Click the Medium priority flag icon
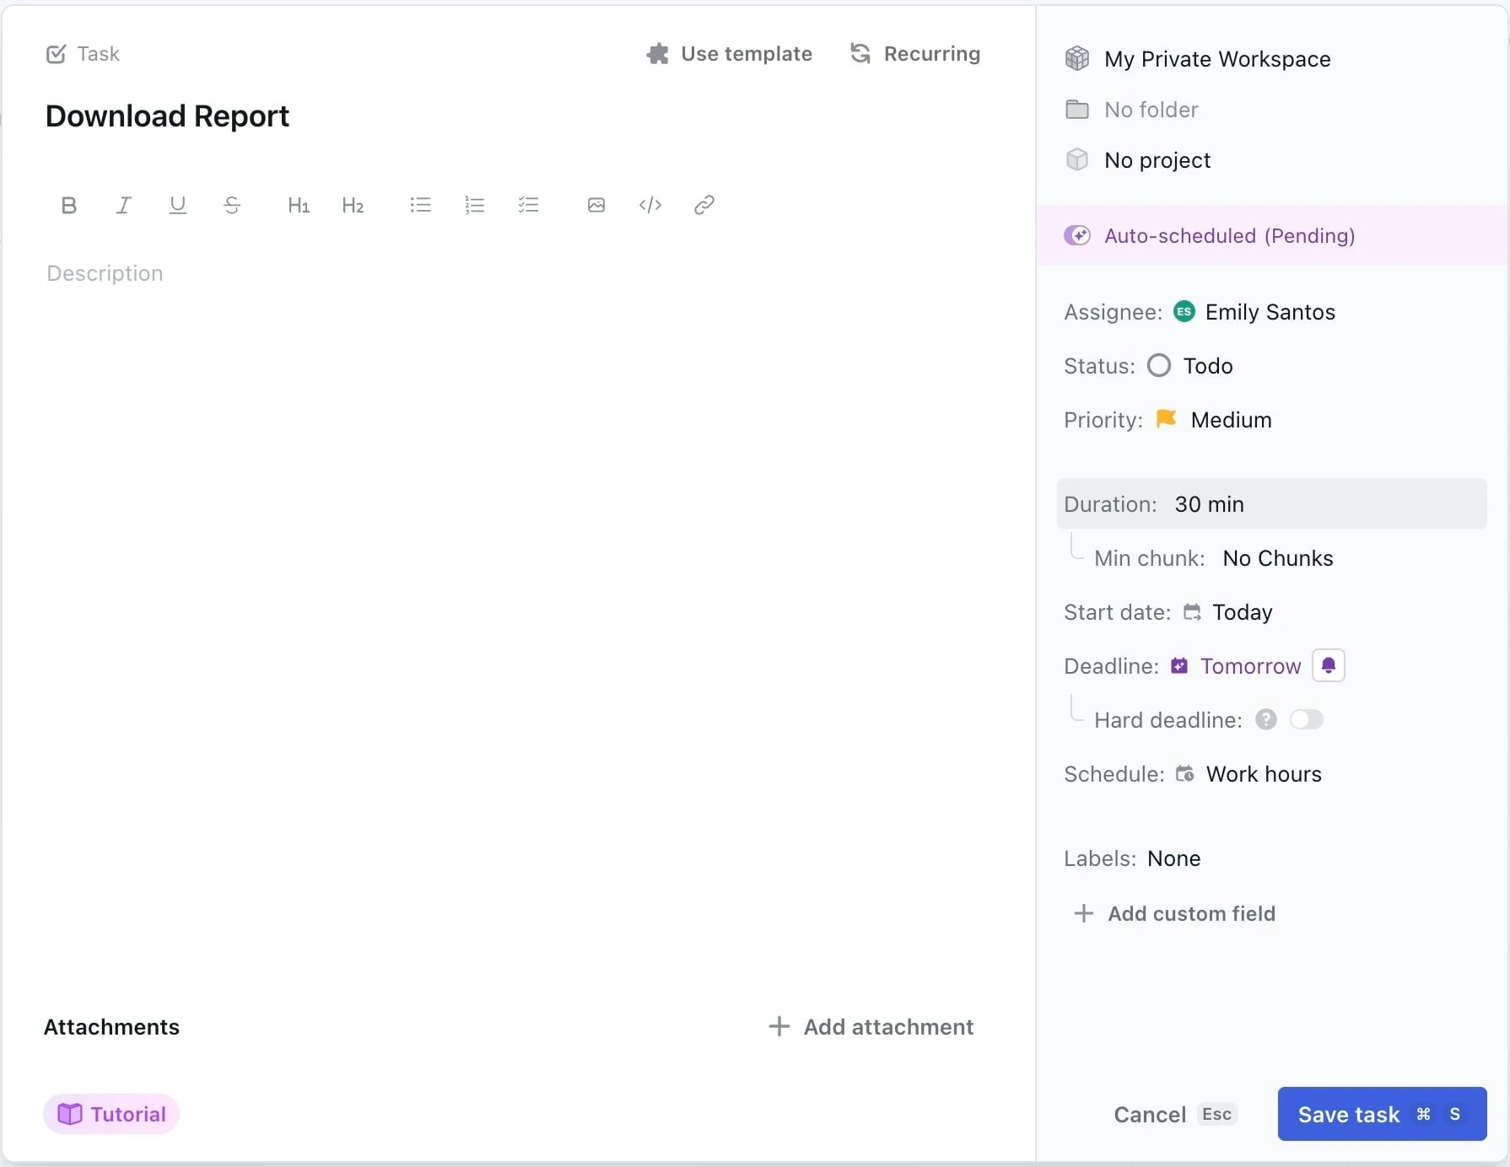 click(x=1167, y=418)
